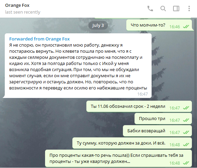Open search in this chat
This screenshot has width=197, height=168.
(163, 9)
